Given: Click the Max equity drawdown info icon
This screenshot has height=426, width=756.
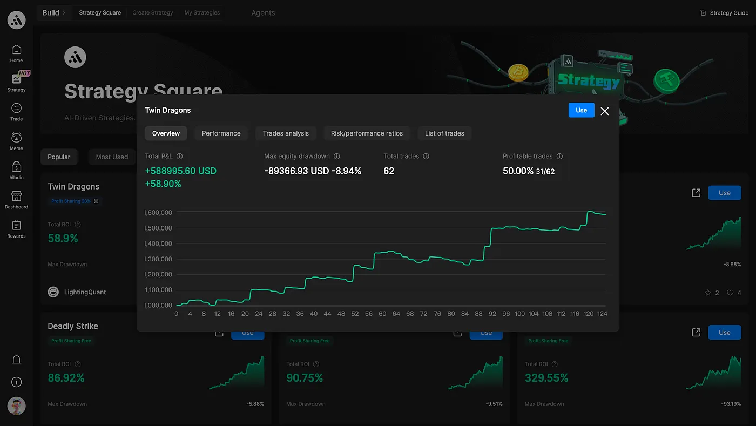Looking at the screenshot, I should [337, 156].
